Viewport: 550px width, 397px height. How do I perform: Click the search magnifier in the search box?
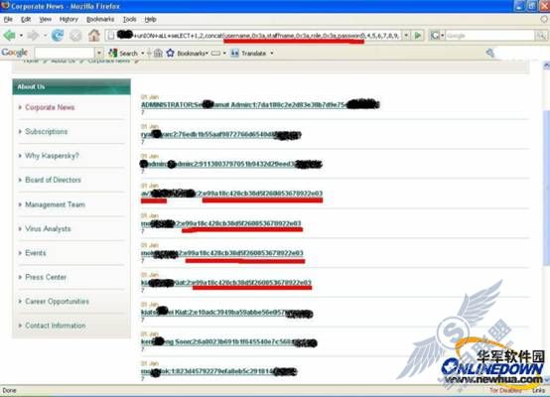tap(541, 36)
